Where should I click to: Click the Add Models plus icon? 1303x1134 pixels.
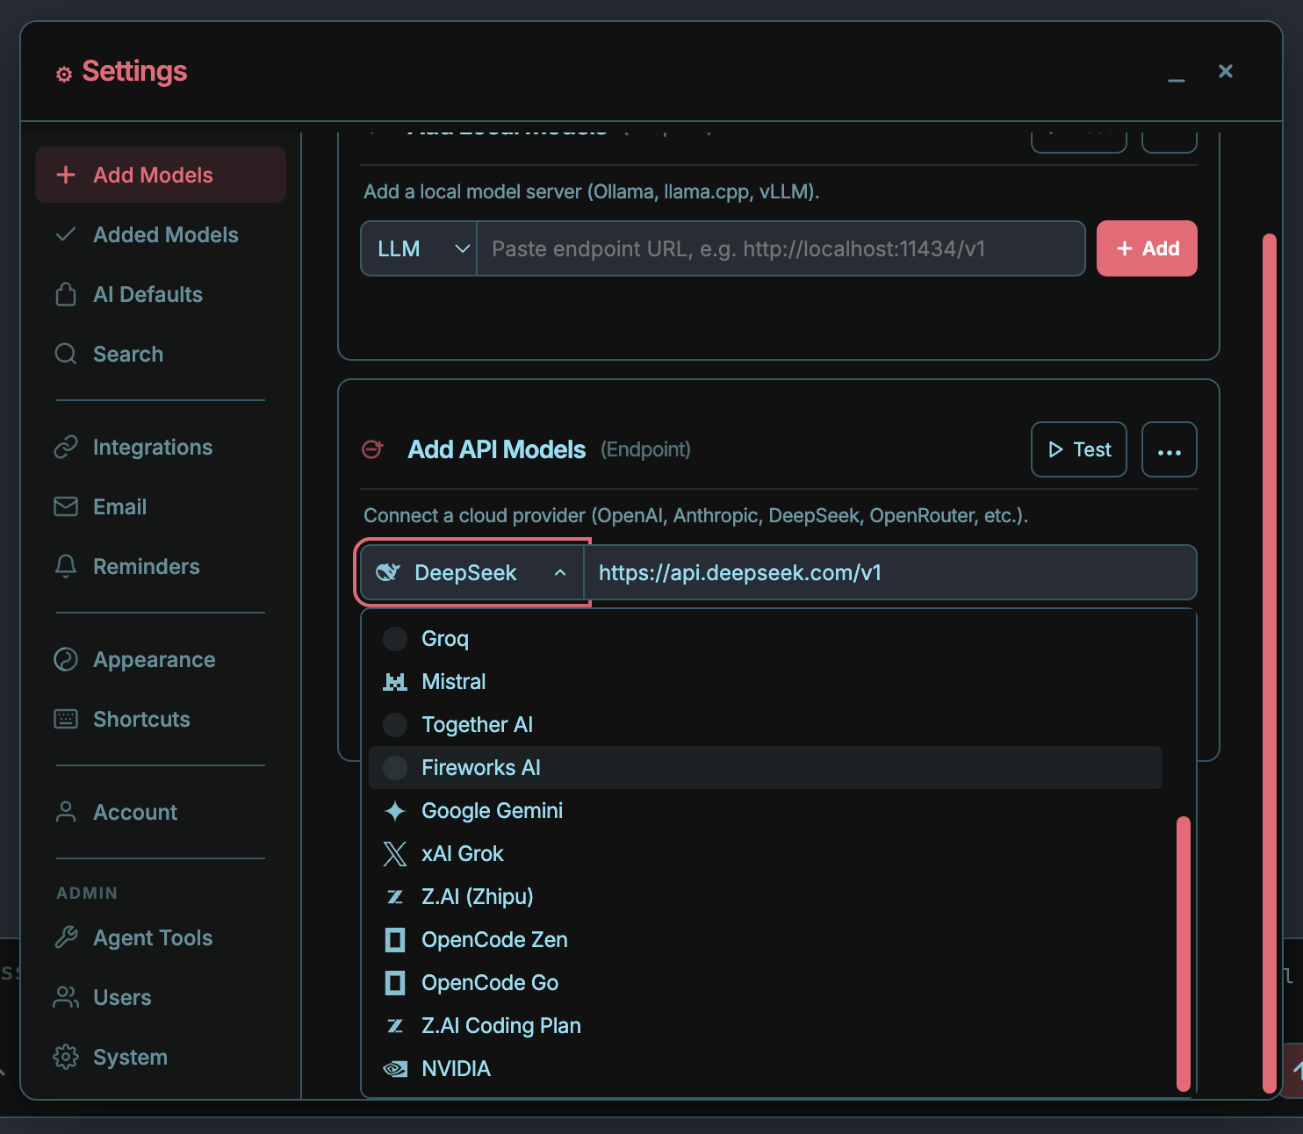(x=66, y=175)
